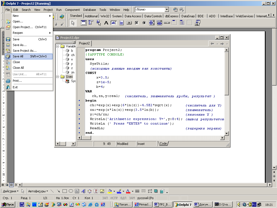Image resolution: width=277 pixels, height=208 pixels.
Task: Choose Exit from the File menu
Action: pos(29,87)
